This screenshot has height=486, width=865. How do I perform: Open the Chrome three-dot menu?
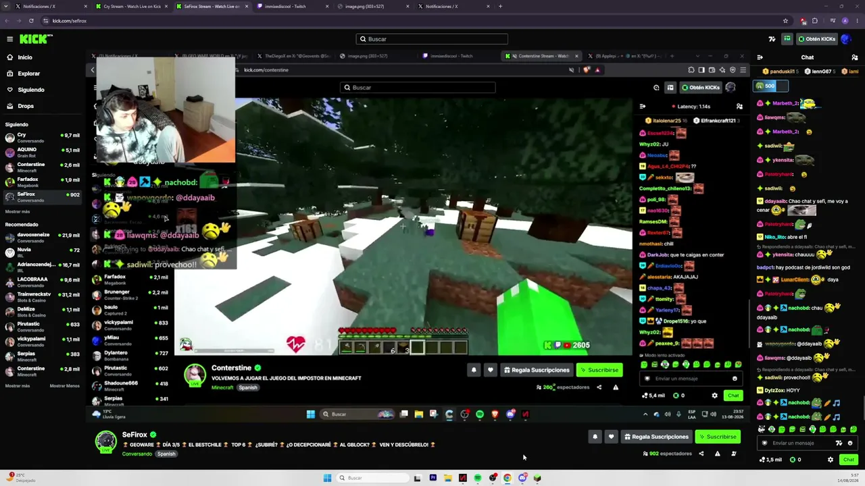(x=857, y=21)
